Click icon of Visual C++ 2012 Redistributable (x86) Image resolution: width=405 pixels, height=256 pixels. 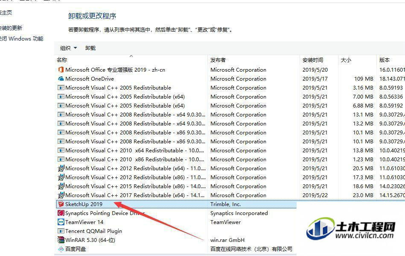pos(61,177)
